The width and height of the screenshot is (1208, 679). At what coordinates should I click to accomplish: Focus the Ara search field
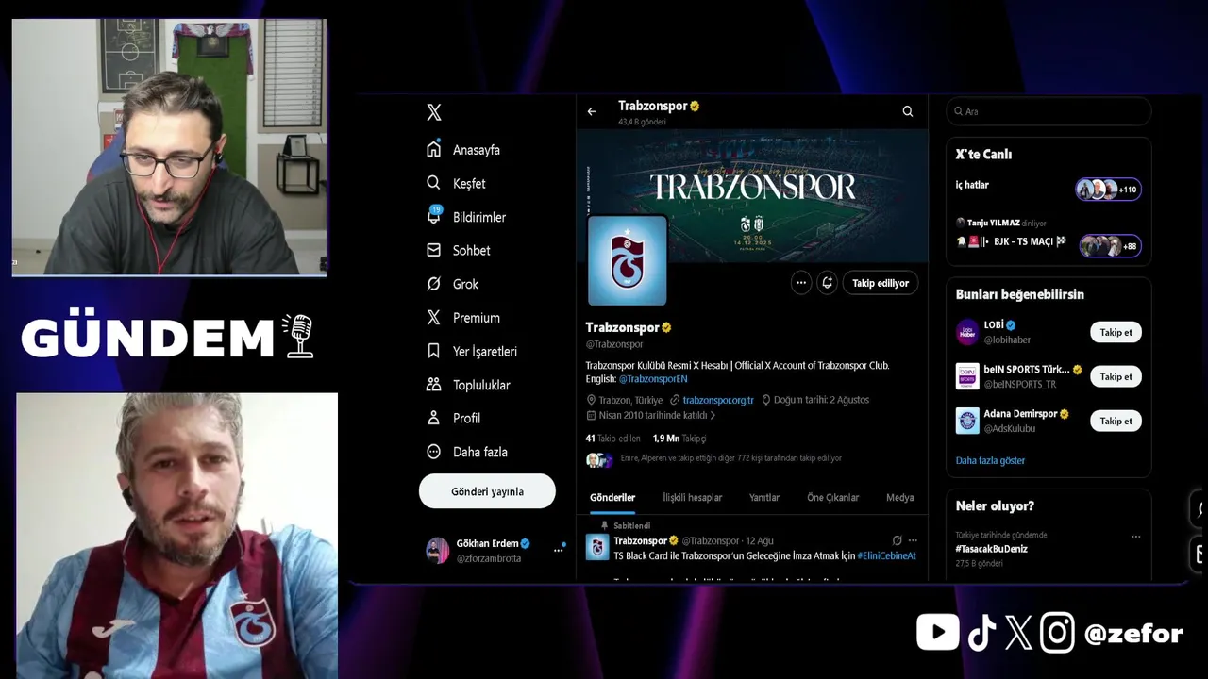(x=1049, y=111)
